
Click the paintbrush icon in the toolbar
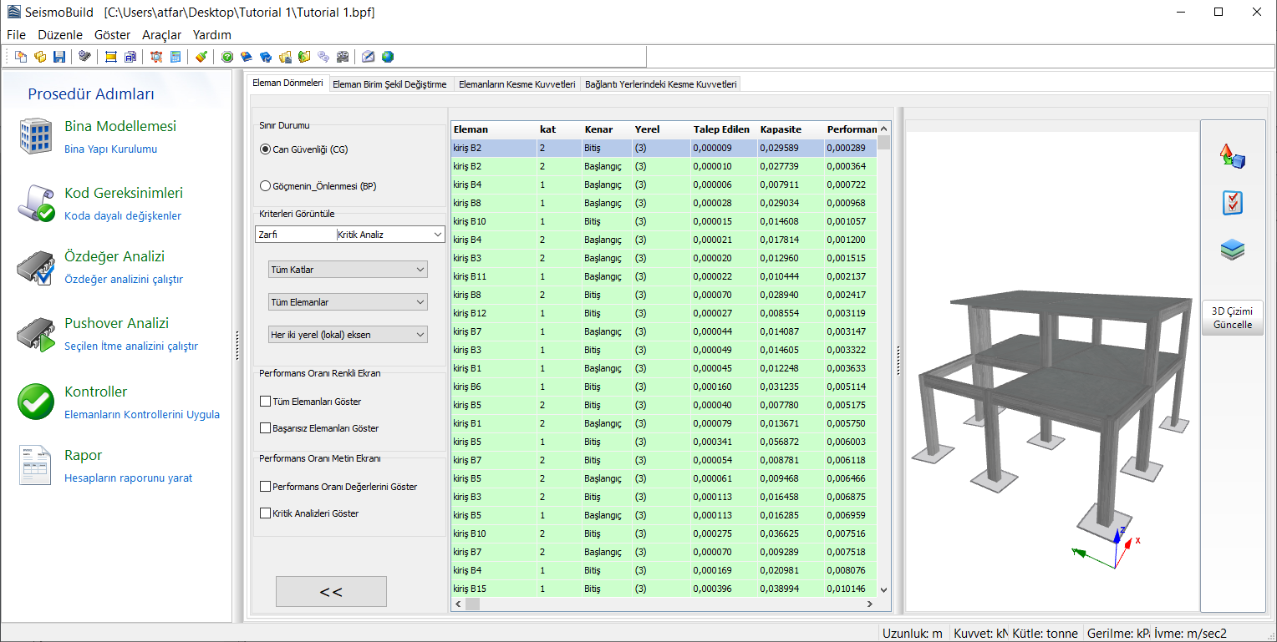pyautogui.click(x=201, y=57)
